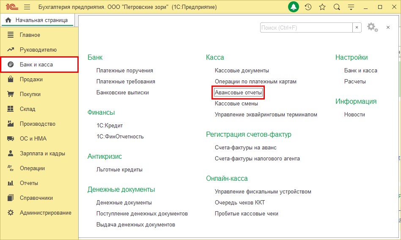Open Управление эквайринговым терминалом link
Screen dimensions: 401x240
pyautogui.click(x=266, y=115)
